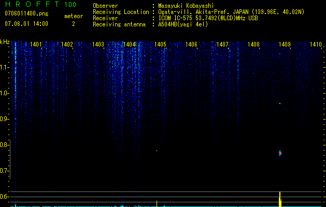Image resolution: width=326 pixels, height=207 pixels.
Task: Select the file name 0706011400.png
Action: point(26,13)
